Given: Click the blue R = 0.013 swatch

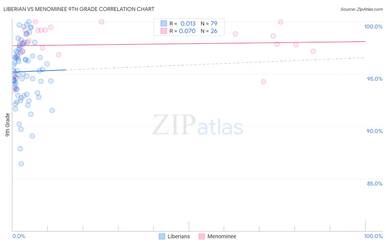Looking at the screenshot, I should [x=164, y=24].
